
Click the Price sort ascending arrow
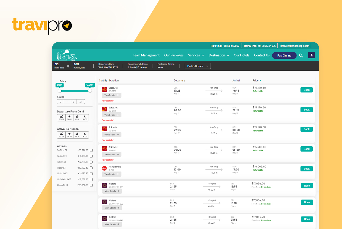tap(261, 80)
